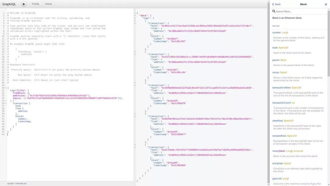This screenshot has width=330, height=186.
Task: Open Bytes32 type next to transactionsRoot
Action: tap(296, 87)
